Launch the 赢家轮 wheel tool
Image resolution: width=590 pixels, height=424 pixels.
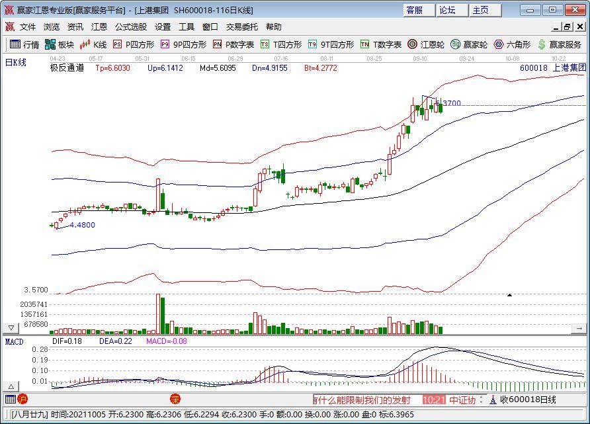coord(469,44)
